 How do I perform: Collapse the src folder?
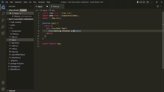click(x=12, y=28)
